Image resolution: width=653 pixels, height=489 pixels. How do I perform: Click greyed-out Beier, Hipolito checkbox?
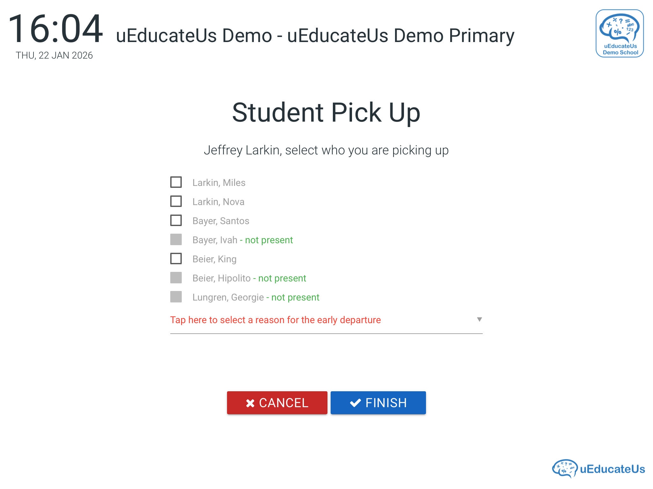[x=176, y=278]
